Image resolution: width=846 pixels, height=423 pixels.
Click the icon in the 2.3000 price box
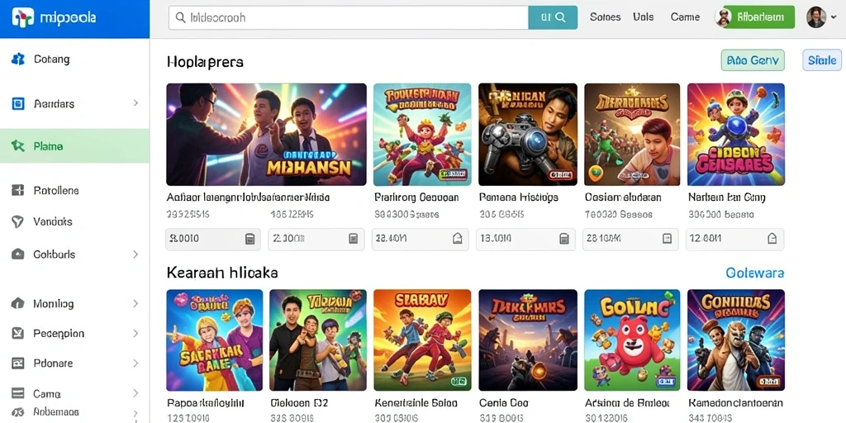click(353, 239)
